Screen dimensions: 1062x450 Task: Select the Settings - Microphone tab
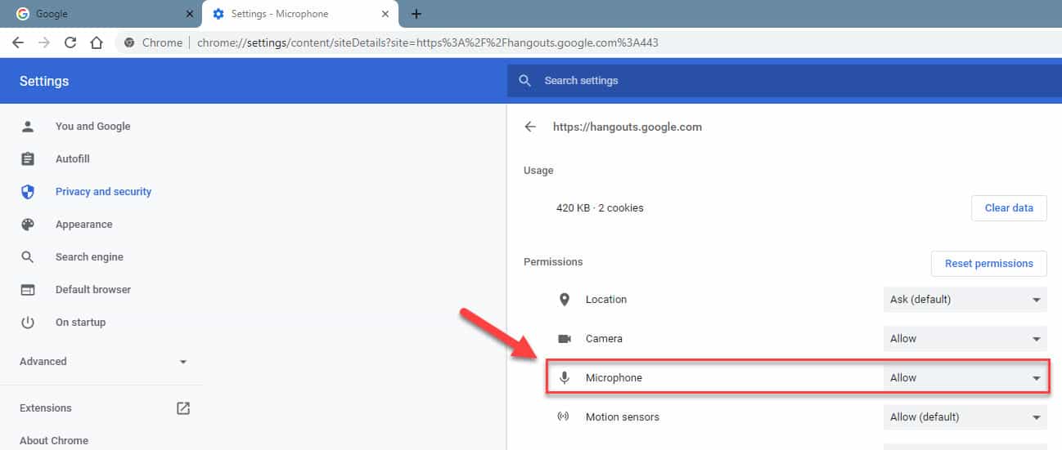click(x=299, y=14)
